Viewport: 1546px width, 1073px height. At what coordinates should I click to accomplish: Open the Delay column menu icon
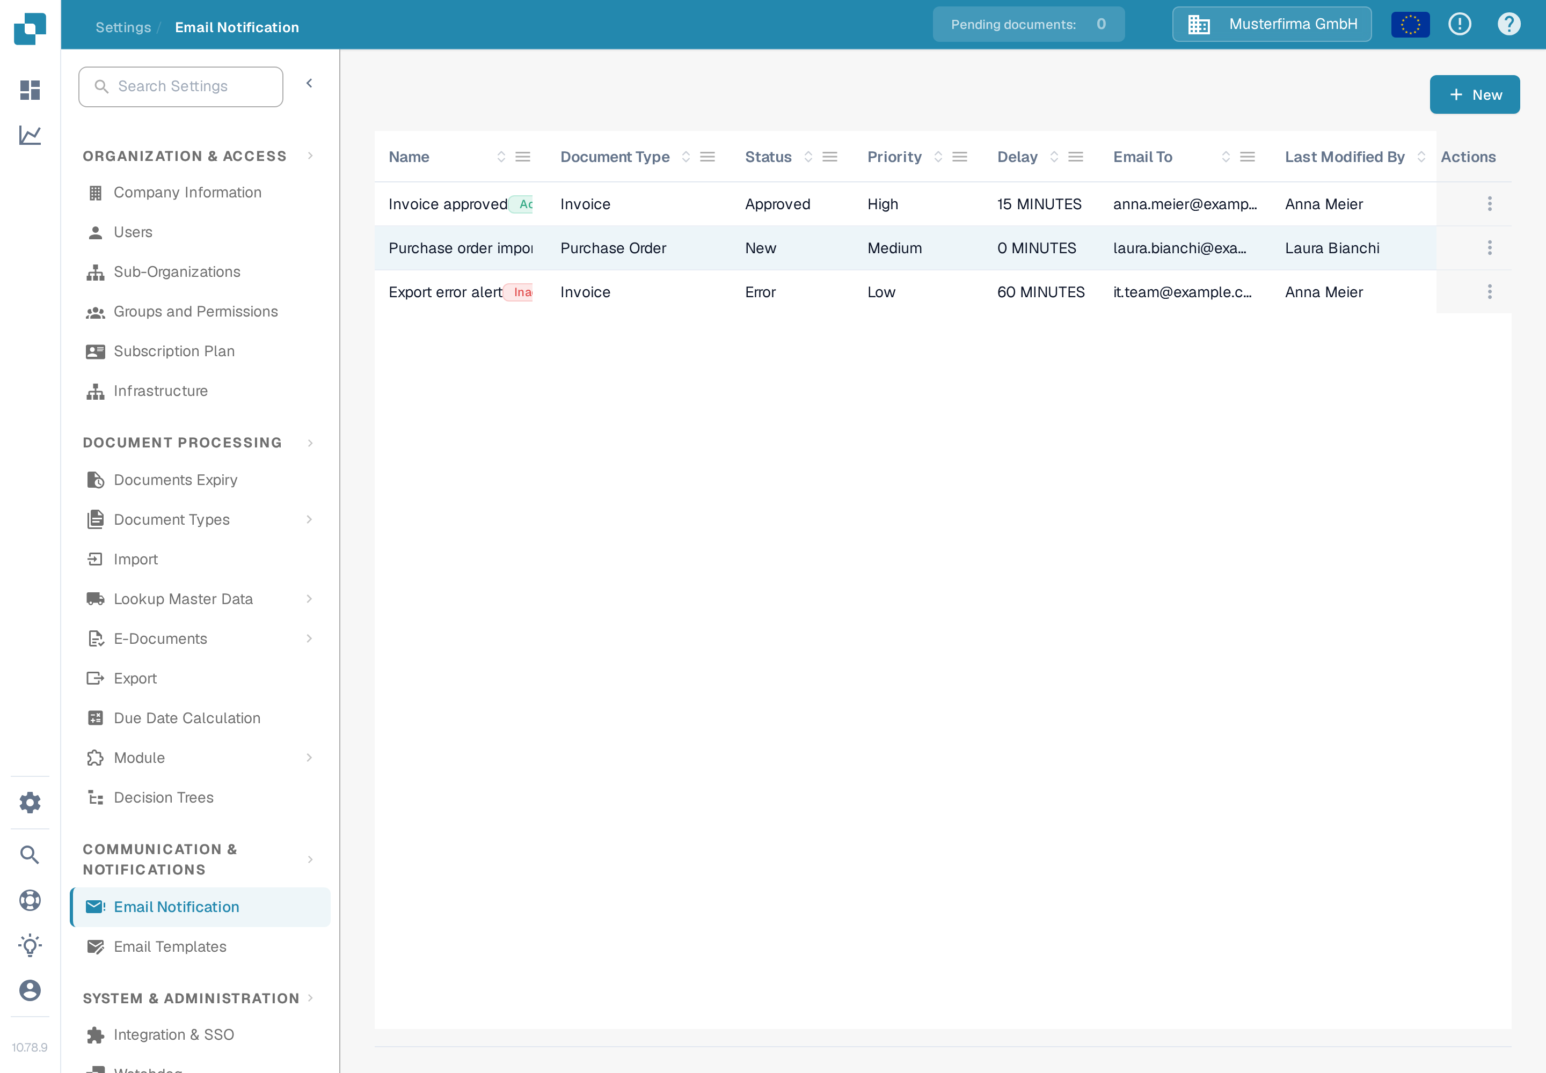coord(1075,157)
